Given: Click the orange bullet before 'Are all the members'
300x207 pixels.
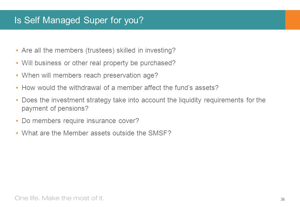Looking at the screenshot, I should click(17, 51).
